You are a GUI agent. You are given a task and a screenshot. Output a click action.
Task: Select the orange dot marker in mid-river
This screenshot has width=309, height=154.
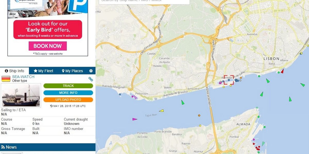[199, 115]
